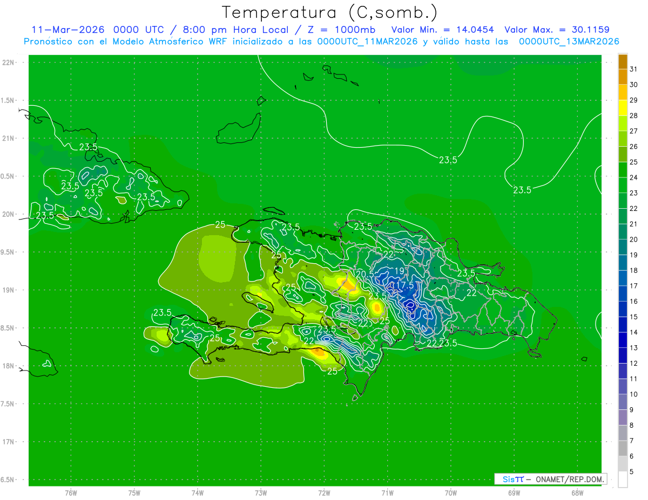Viewport: 648px width, 500px height.
Task: Click the '20N' latitude axis label
Action: (x=9, y=214)
